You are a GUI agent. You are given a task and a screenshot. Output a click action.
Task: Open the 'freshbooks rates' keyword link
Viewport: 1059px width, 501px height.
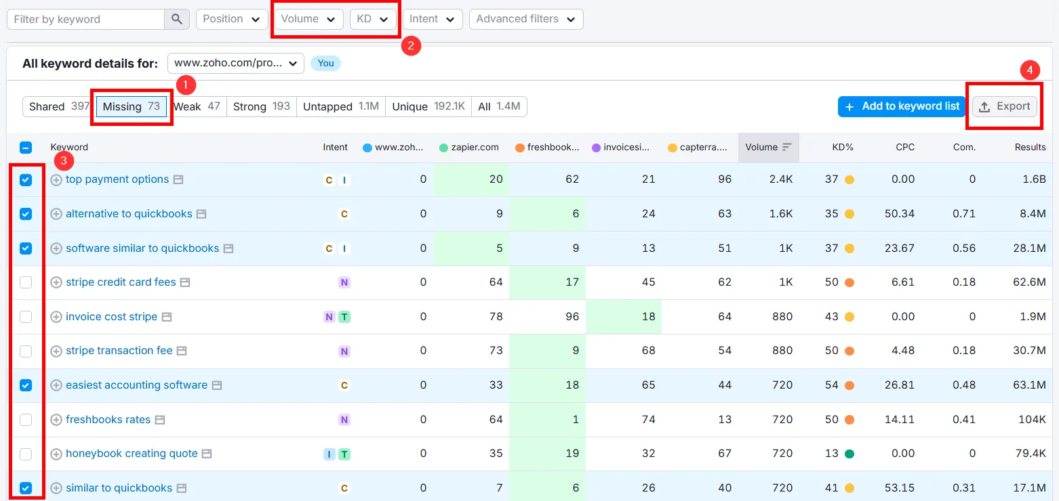pyautogui.click(x=108, y=420)
